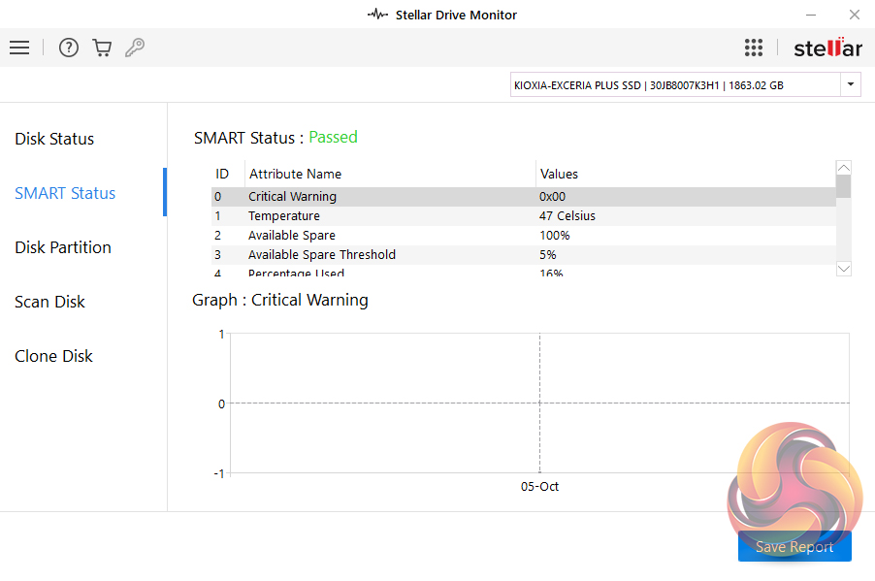This screenshot has width=875, height=581.
Task: Switch to the Disk Partition tab
Action: point(63,247)
